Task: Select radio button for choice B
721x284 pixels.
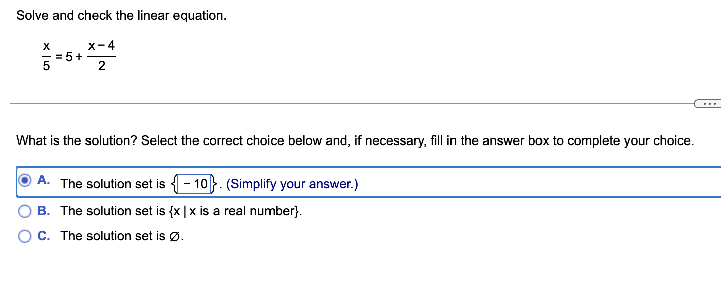Action: coord(25,211)
